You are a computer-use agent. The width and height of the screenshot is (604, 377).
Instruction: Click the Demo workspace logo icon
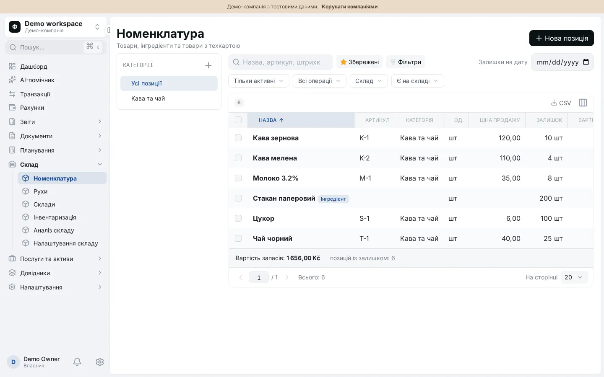[x=15, y=27]
